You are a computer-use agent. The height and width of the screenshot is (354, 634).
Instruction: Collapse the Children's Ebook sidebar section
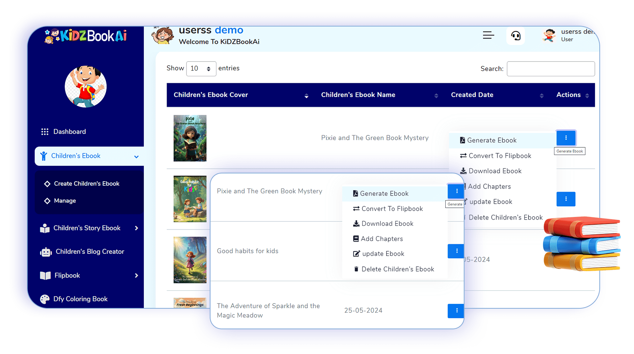(x=136, y=157)
